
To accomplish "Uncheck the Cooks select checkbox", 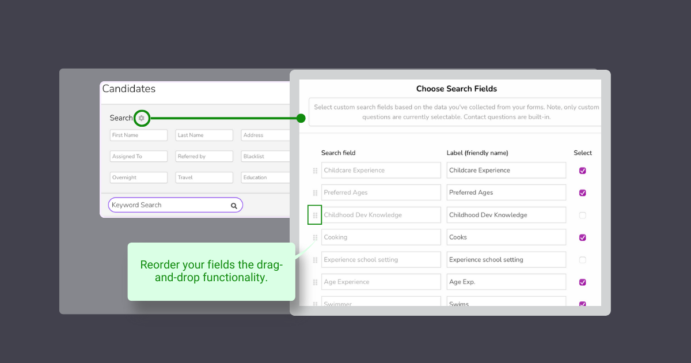I will click(582, 237).
